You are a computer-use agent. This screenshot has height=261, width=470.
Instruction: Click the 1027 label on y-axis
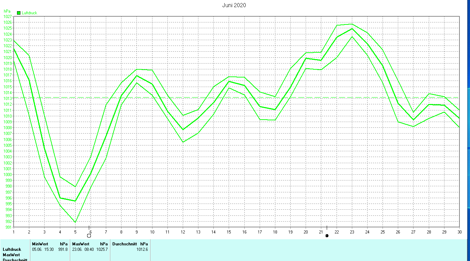click(x=7, y=16)
